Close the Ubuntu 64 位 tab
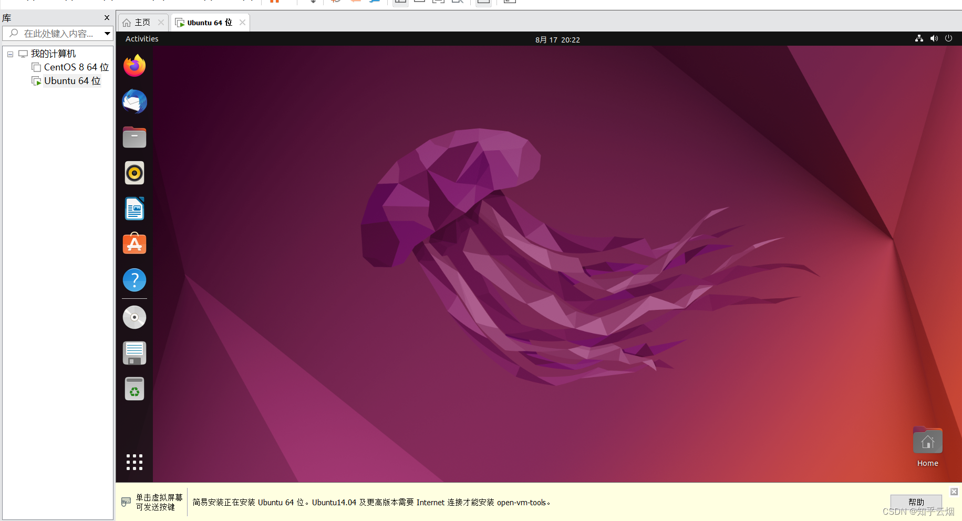The width and height of the screenshot is (962, 521). (242, 22)
